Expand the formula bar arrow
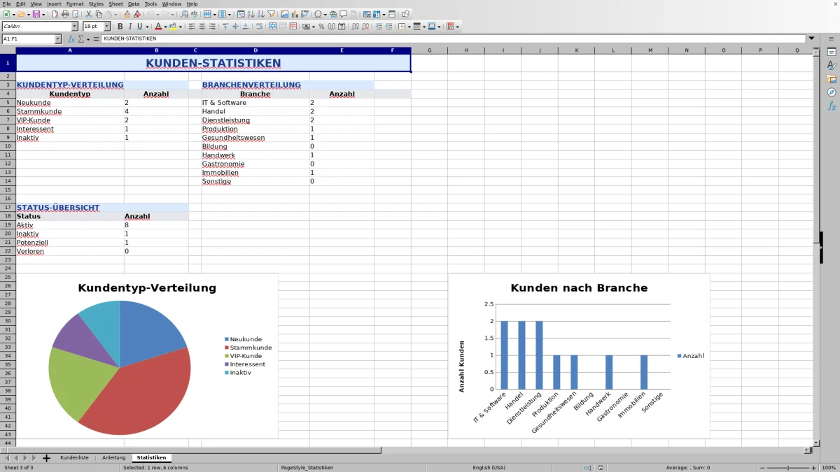This screenshot has width=840, height=472. [811, 38]
